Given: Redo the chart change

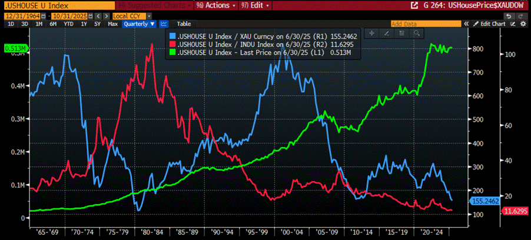Looking at the screenshot, I should click(x=521, y=16).
